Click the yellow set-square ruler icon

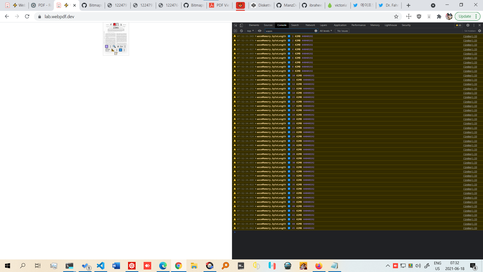[113, 50]
